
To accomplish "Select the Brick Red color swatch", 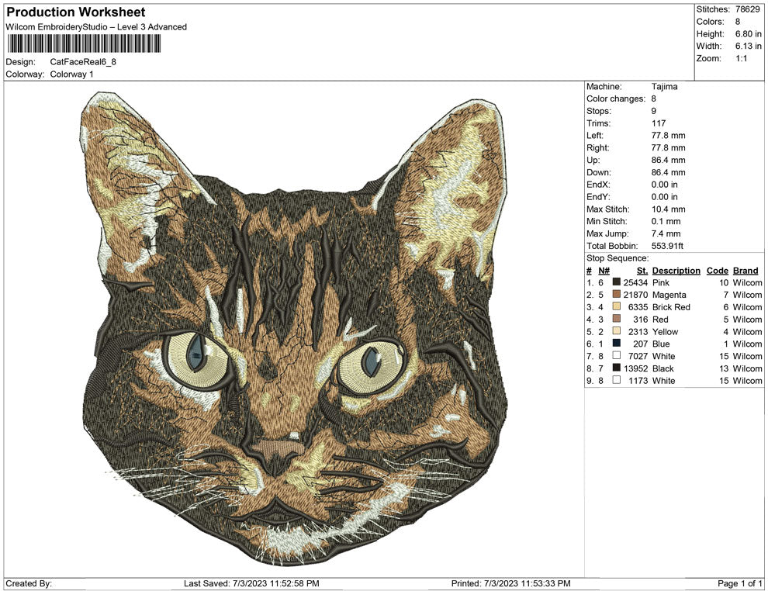I will tap(616, 307).
